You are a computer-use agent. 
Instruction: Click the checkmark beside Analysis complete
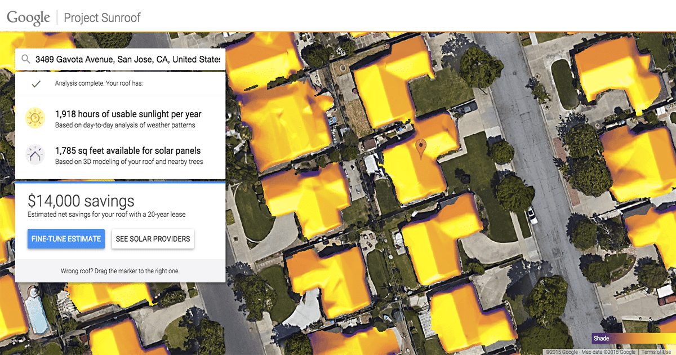pos(35,83)
